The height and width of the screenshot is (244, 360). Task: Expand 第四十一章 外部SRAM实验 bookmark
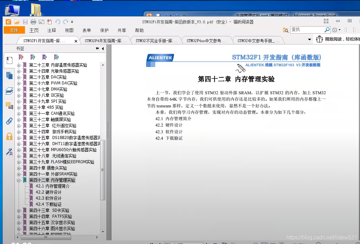pos(19,174)
